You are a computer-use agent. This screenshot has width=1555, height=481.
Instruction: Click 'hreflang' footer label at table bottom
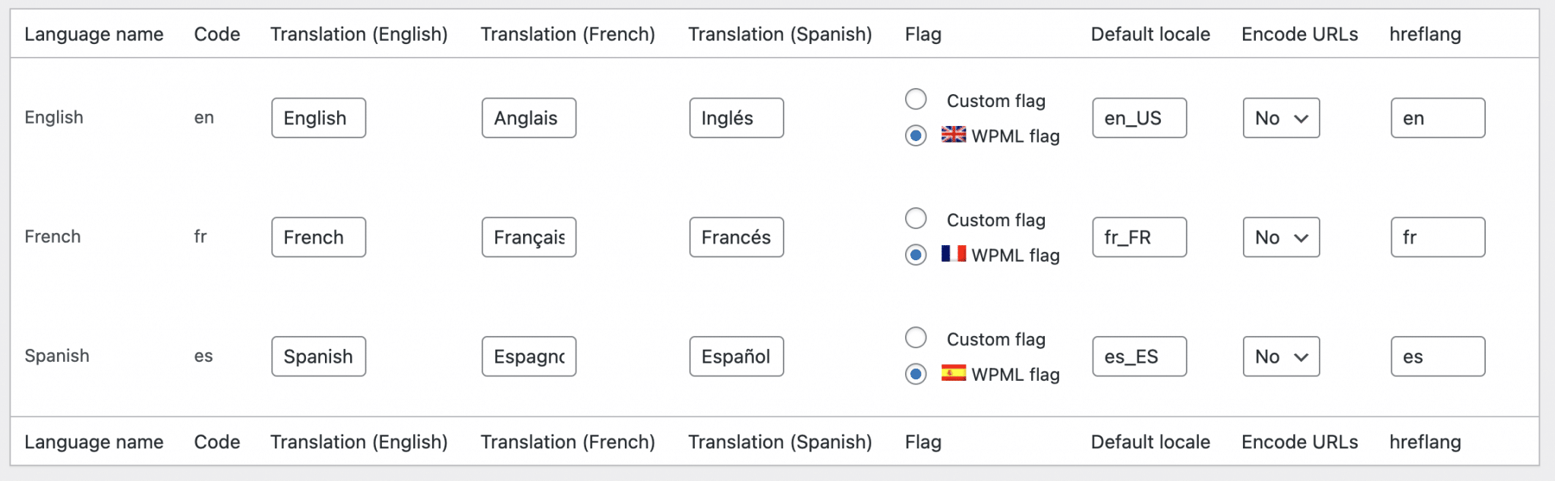(1425, 442)
